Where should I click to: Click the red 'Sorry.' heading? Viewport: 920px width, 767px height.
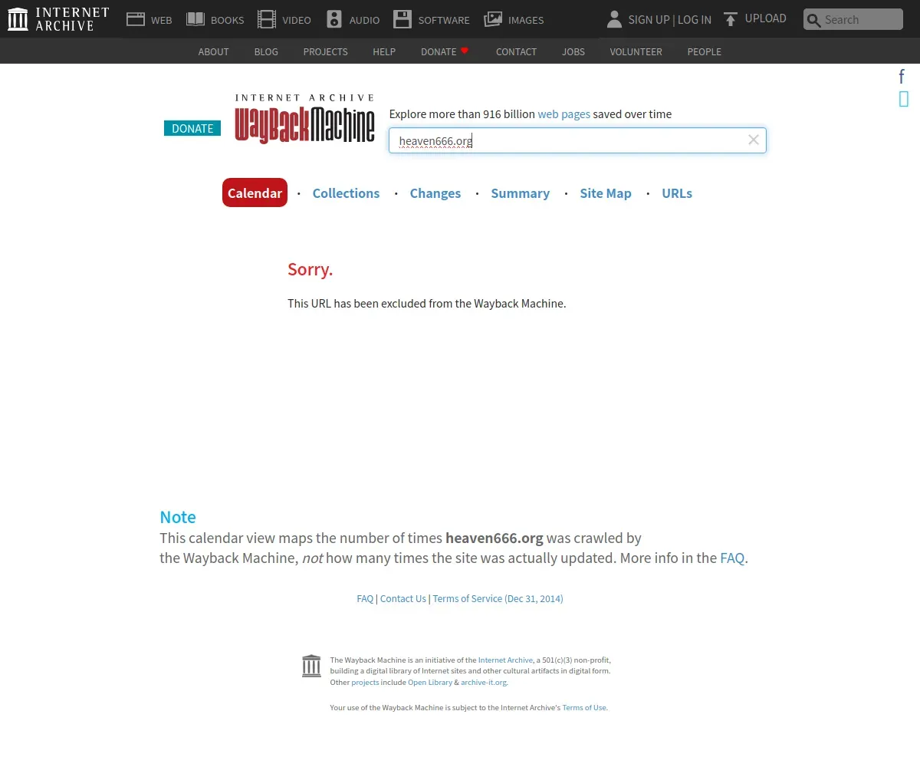(x=310, y=270)
